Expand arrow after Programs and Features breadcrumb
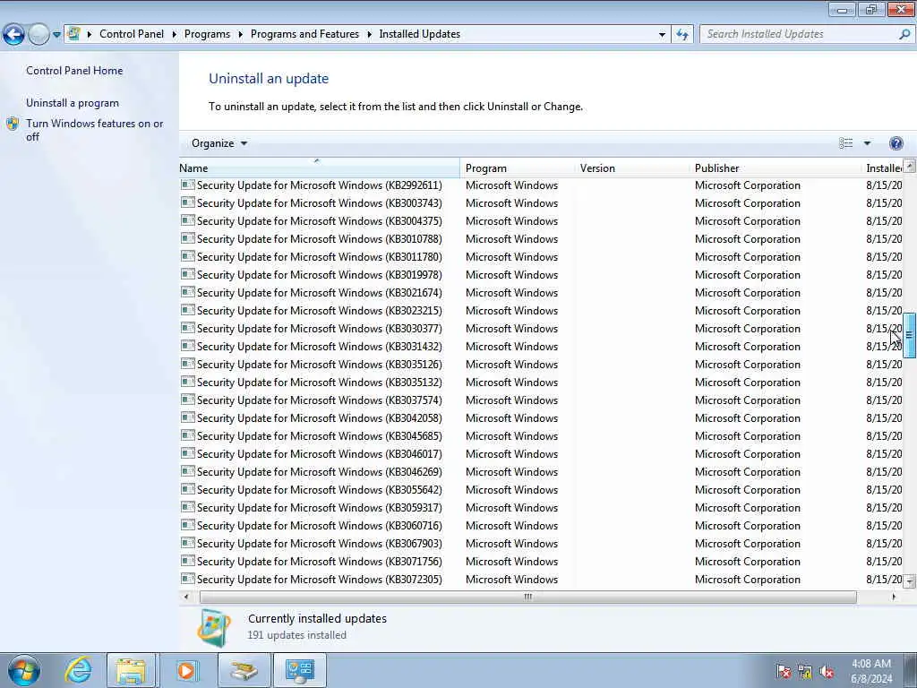Viewport: 917px width, 688px height. (x=370, y=35)
